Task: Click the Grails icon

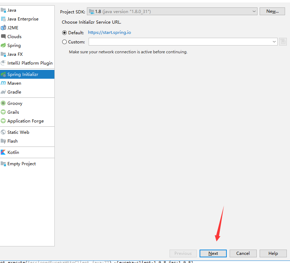Action: coord(3,112)
